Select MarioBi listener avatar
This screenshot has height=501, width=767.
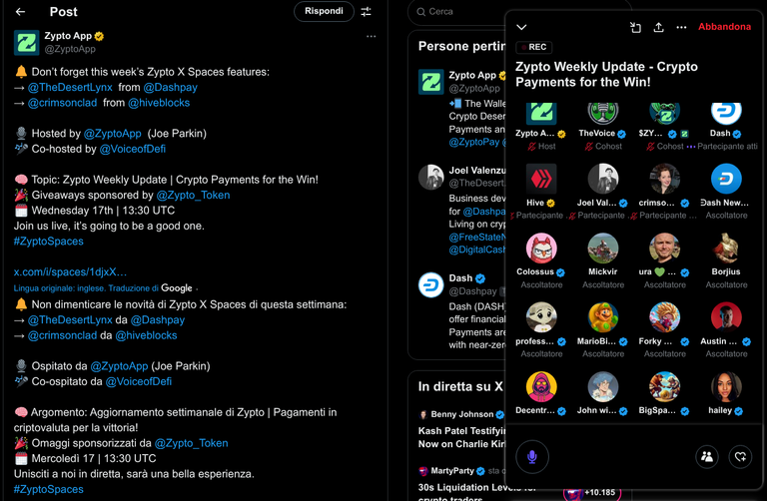point(602,317)
